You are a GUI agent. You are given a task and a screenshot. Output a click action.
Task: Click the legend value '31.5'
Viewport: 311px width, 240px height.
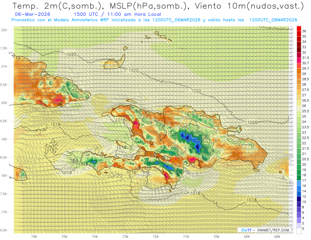coord(306,58)
